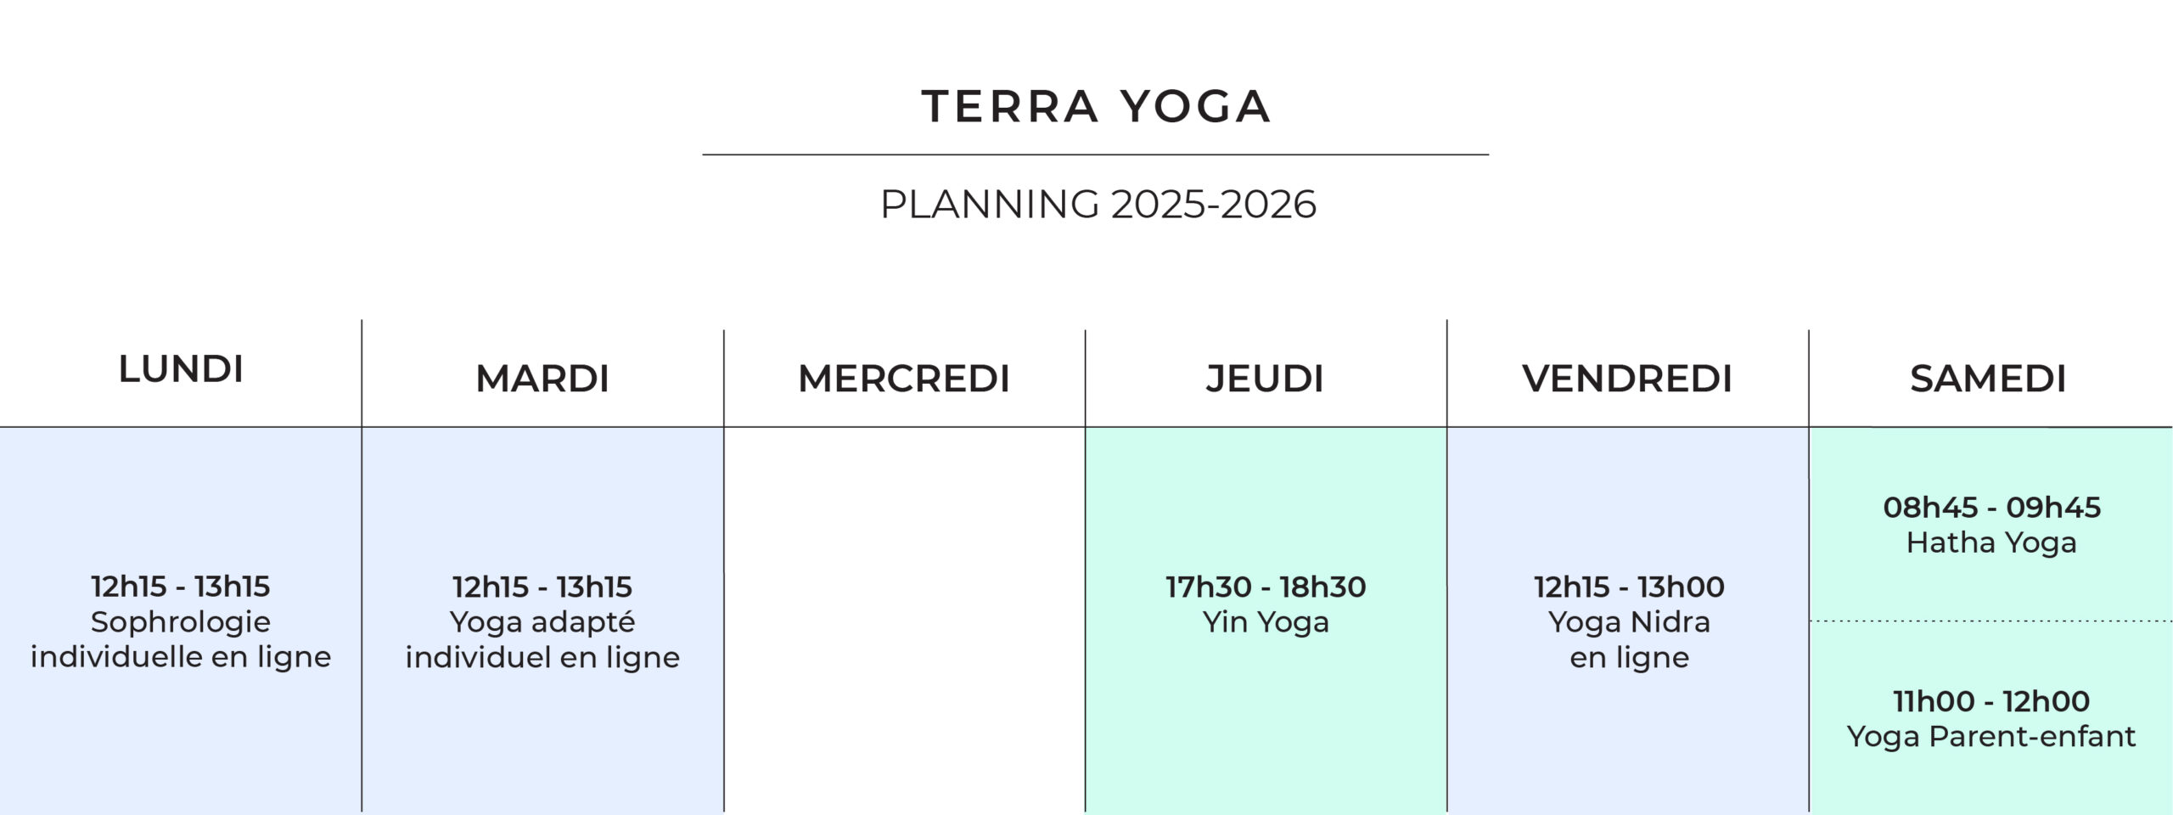Click the 17h30 - 18h30 time slot
2173x815 pixels.
(1266, 587)
